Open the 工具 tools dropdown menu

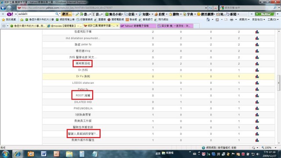273,19
